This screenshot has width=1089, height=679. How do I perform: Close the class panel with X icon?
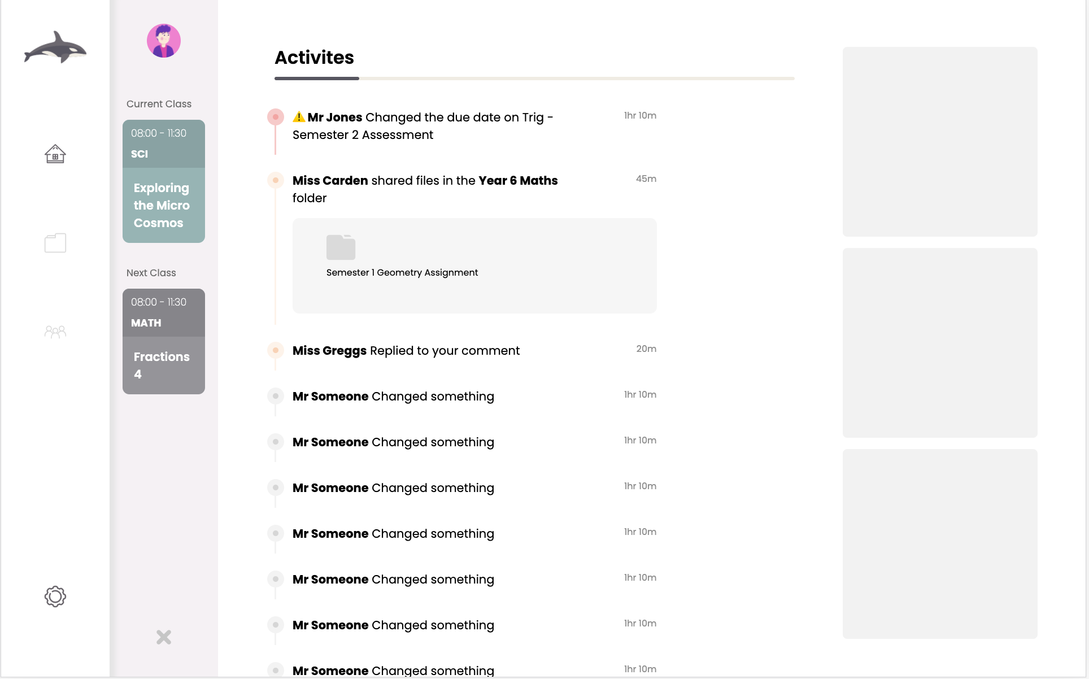pos(164,637)
